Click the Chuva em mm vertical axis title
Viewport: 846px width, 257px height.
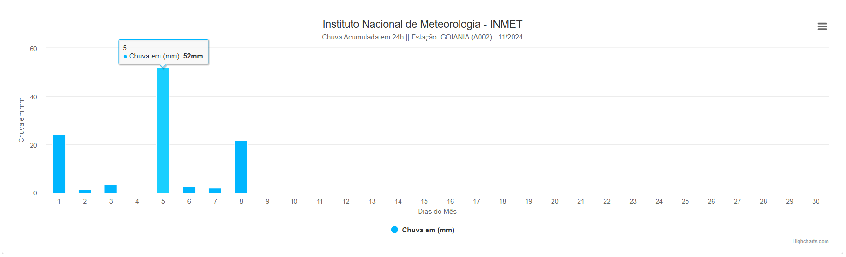(21, 120)
